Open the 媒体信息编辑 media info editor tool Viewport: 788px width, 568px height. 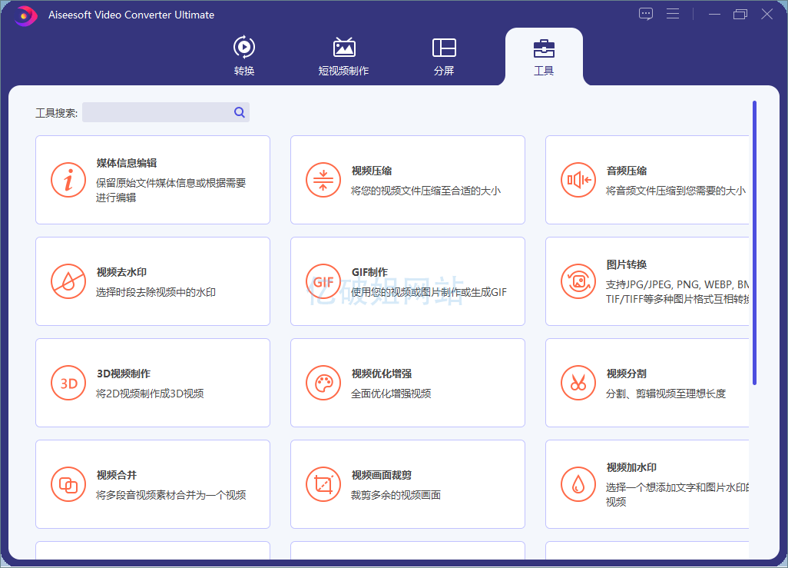point(152,179)
